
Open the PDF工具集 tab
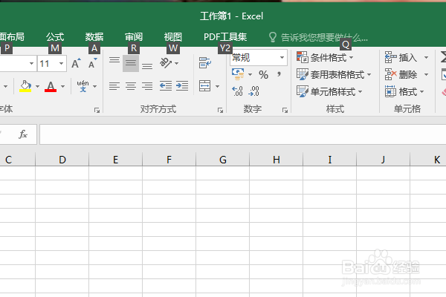tap(225, 36)
